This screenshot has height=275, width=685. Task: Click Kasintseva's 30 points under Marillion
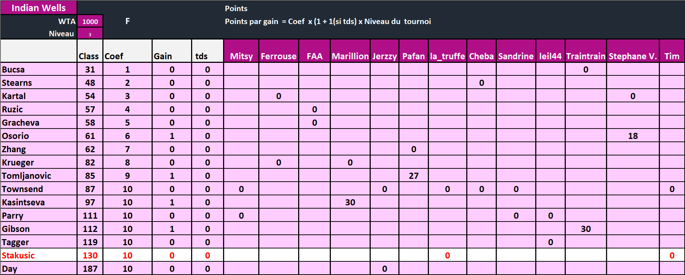click(350, 202)
